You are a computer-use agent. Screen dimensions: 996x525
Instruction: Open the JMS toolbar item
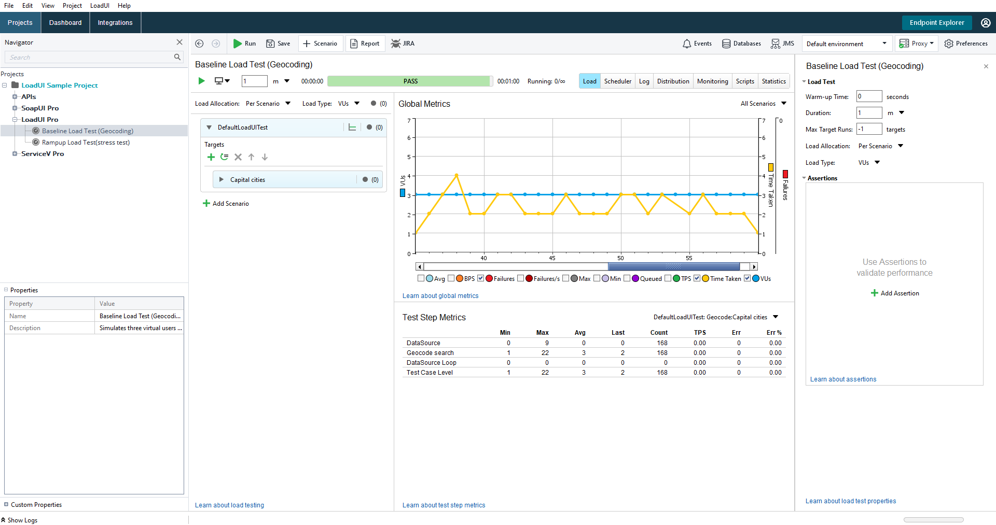pyautogui.click(x=782, y=44)
